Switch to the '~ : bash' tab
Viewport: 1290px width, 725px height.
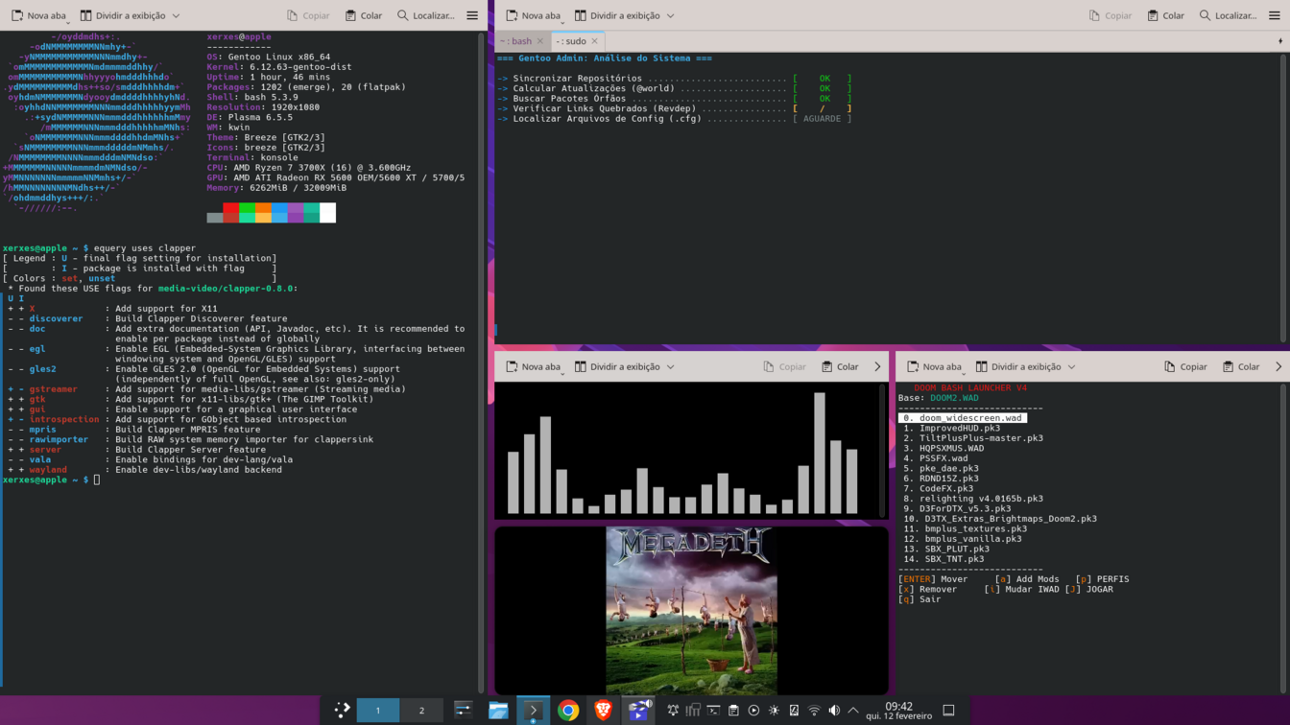(516, 41)
